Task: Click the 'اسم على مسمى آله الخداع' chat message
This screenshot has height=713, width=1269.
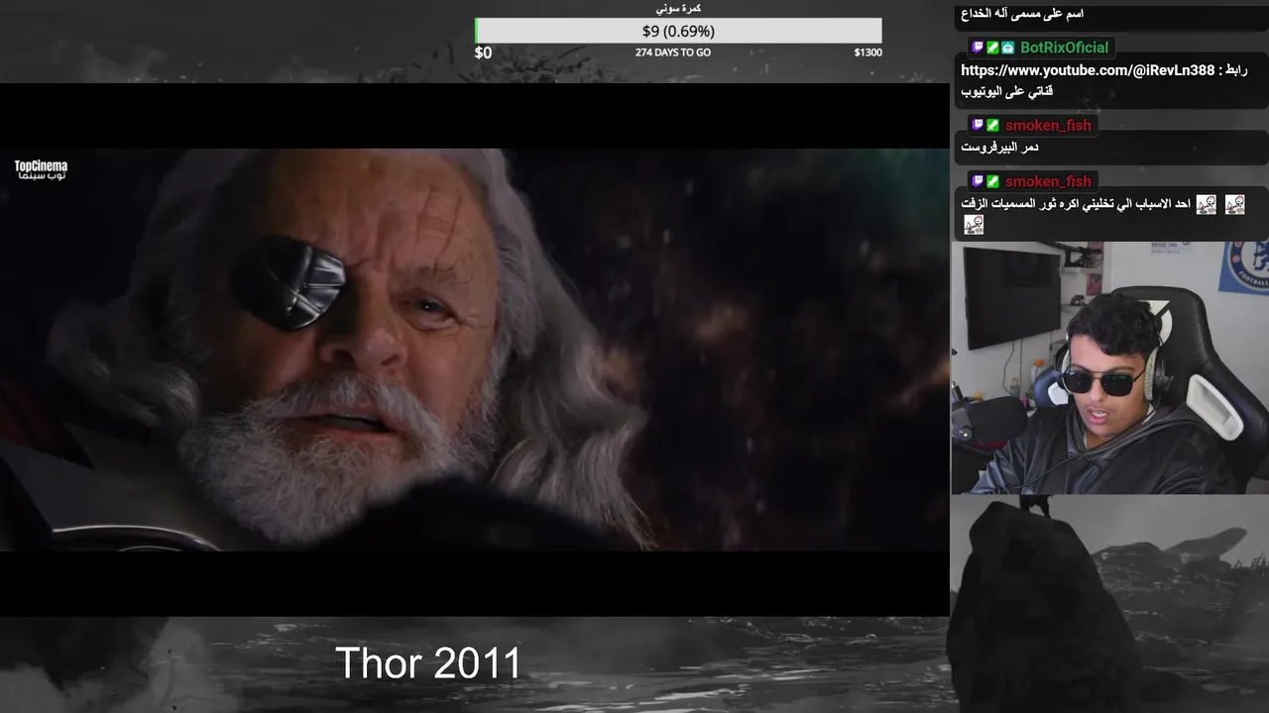Action: (x=1022, y=14)
